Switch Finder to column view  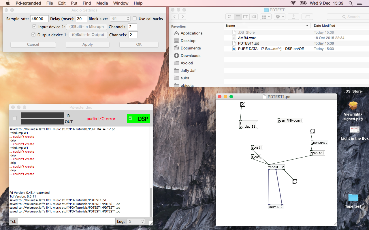click(x=246, y=17)
